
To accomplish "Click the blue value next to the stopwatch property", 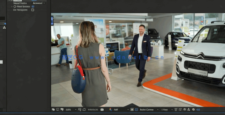I will coord(33,7).
